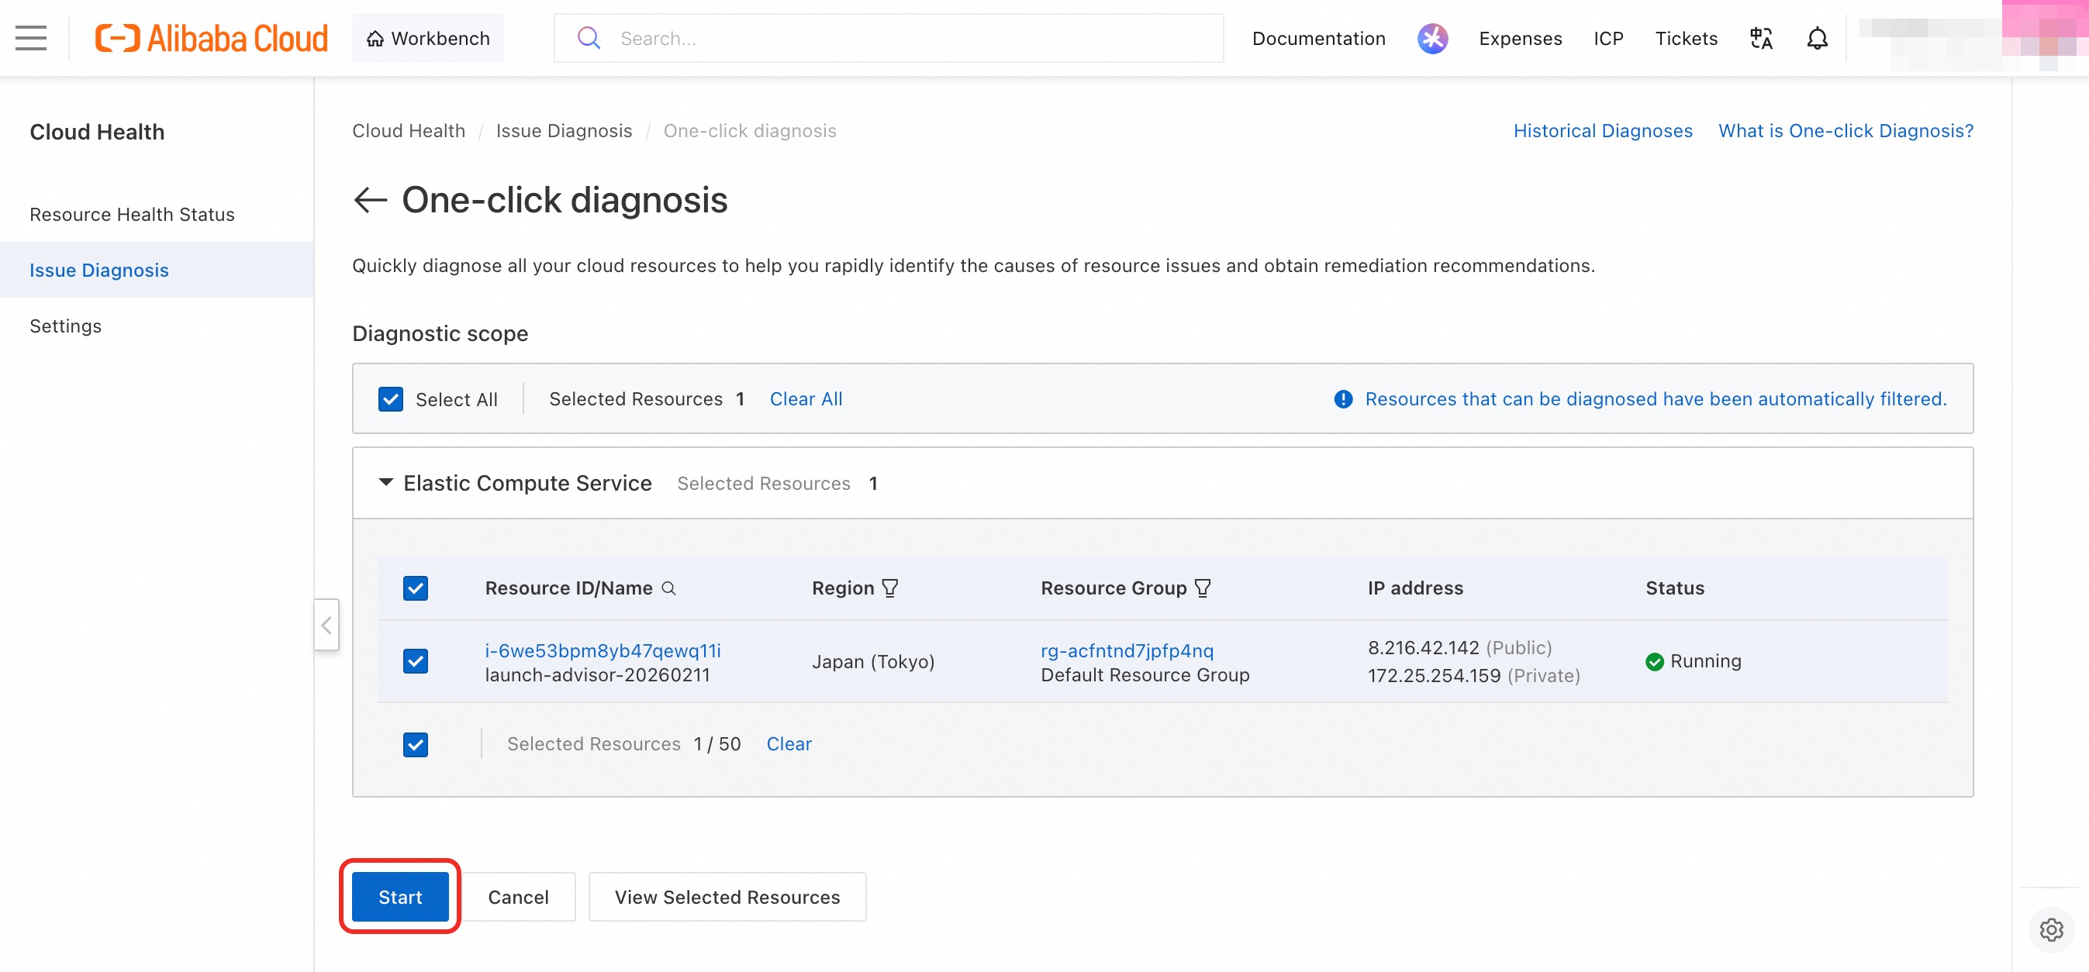Open the hamburger navigation menu
Viewport: 2089px width, 972px height.
tap(31, 38)
